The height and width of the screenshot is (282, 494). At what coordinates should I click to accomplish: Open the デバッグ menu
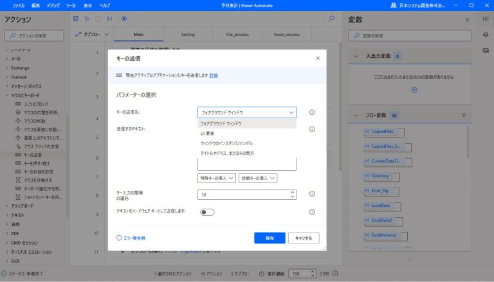click(53, 5)
